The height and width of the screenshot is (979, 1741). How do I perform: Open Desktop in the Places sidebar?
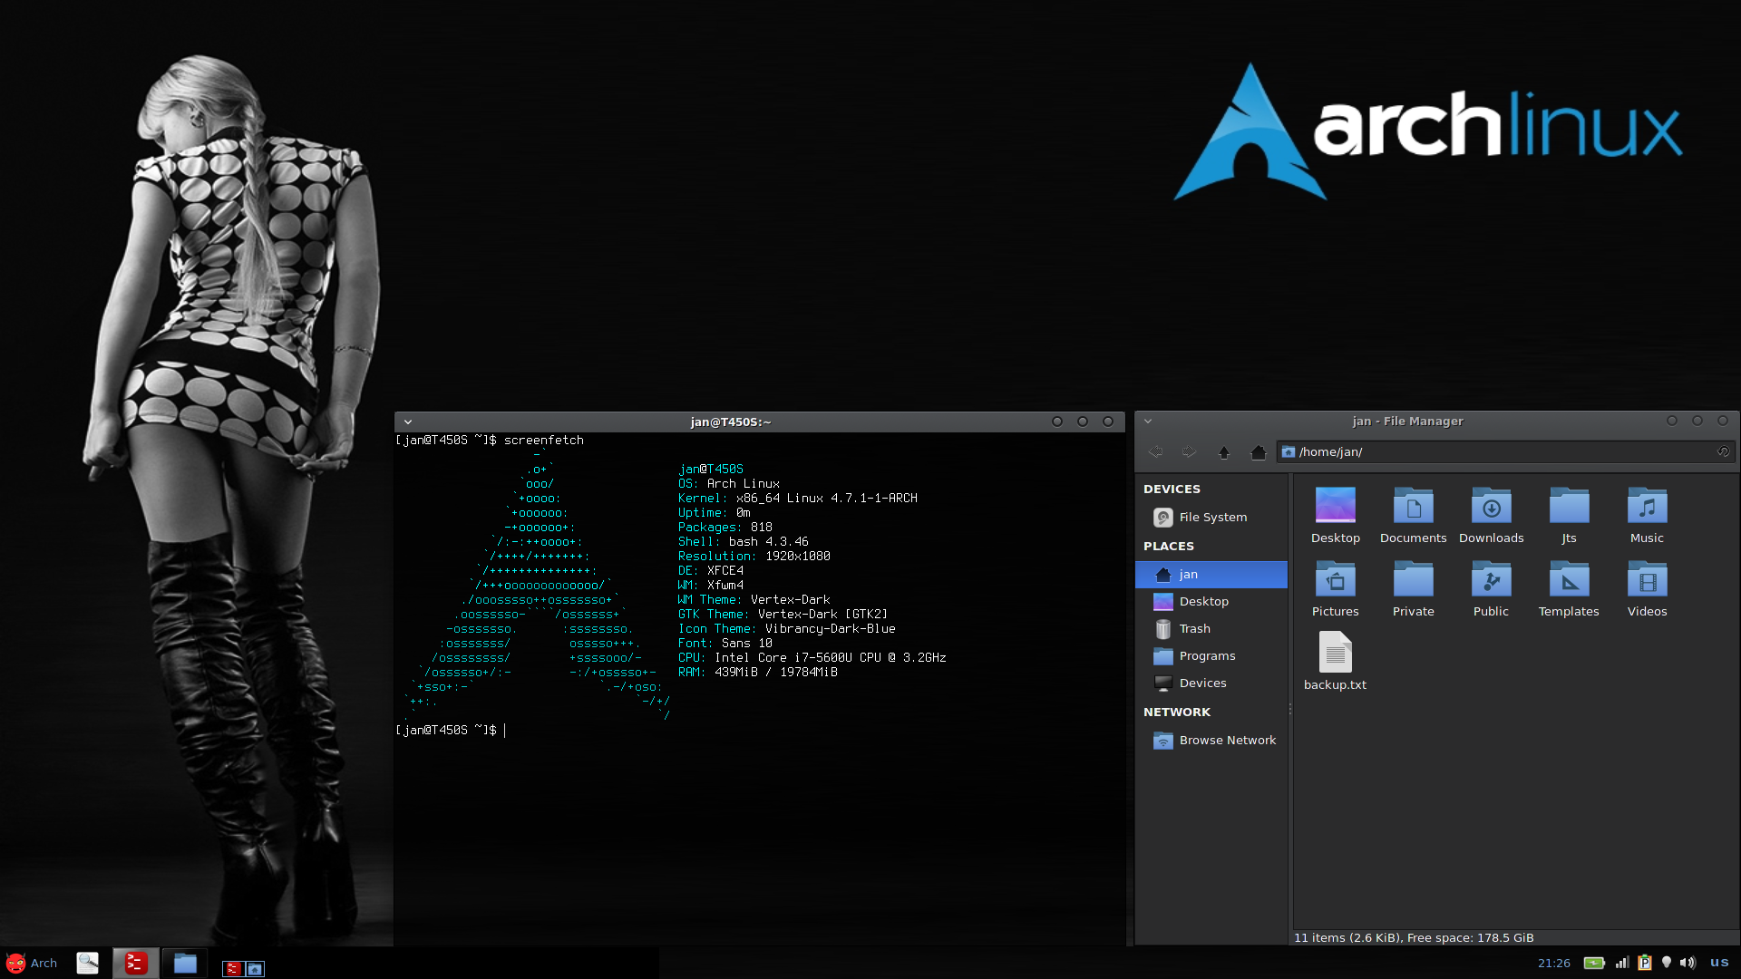(1211, 601)
